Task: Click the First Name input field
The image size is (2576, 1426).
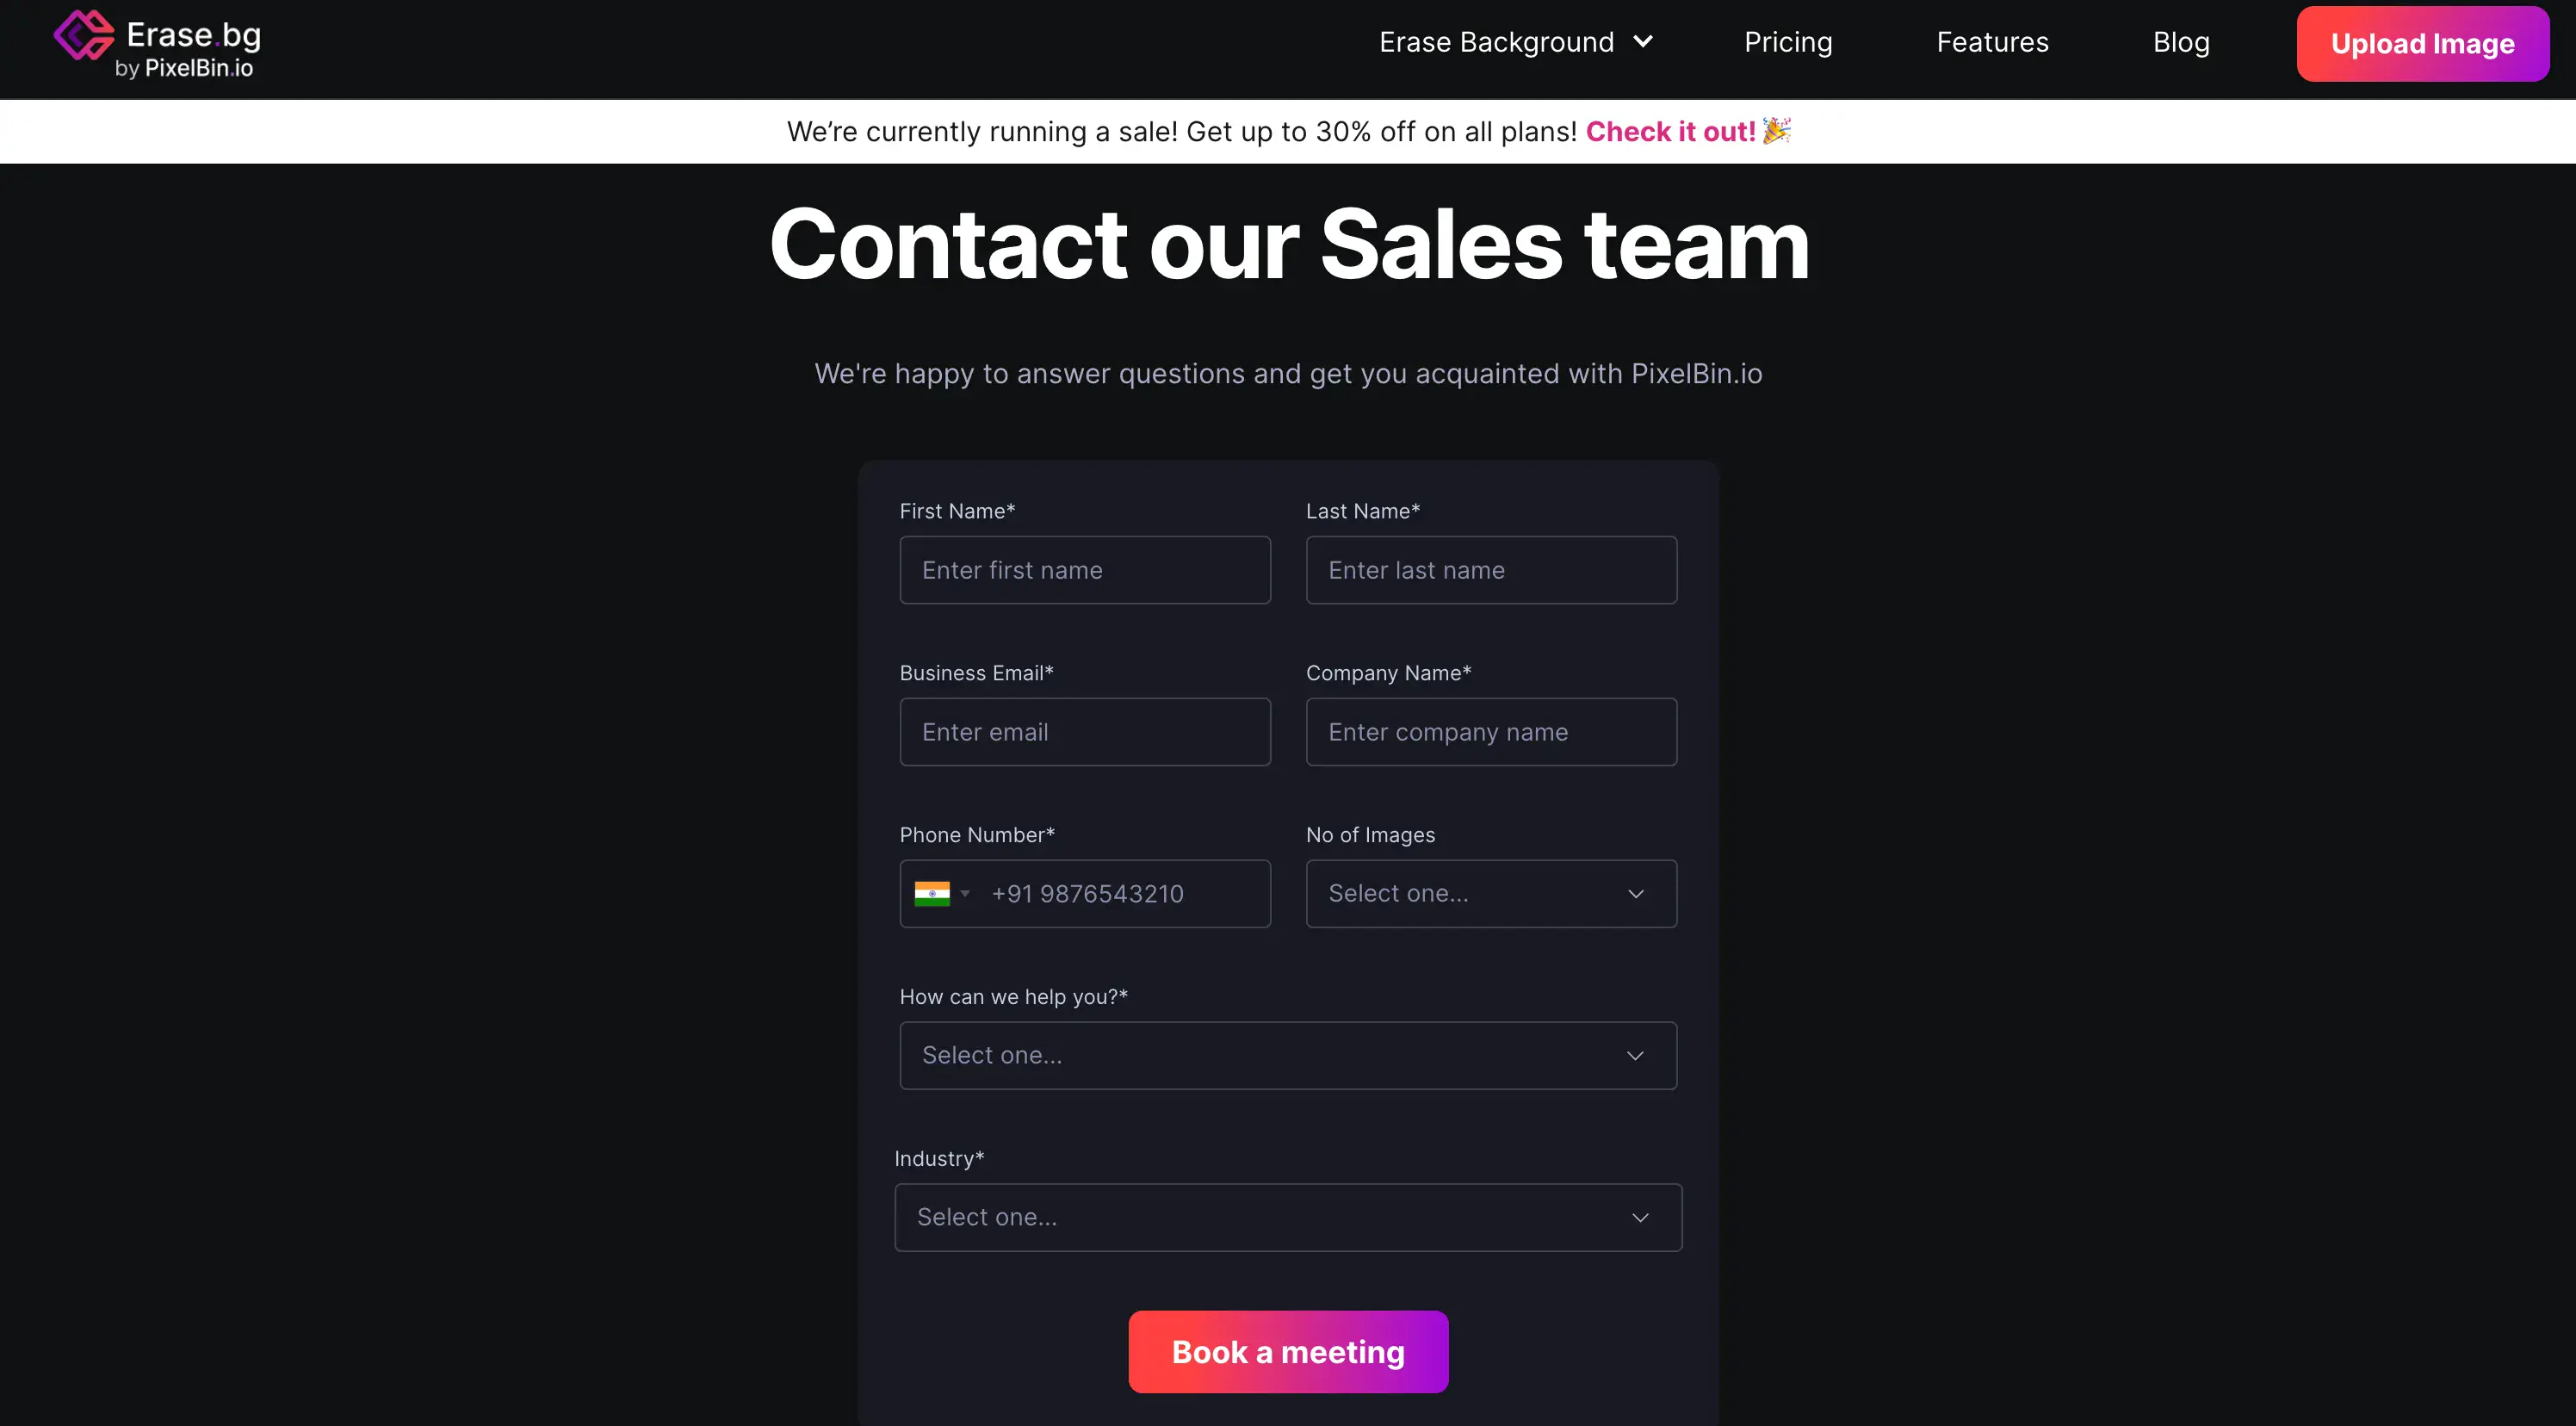Action: click(x=1083, y=569)
